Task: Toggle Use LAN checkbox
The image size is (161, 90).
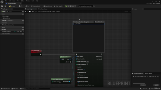Action: [x=82, y=67]
